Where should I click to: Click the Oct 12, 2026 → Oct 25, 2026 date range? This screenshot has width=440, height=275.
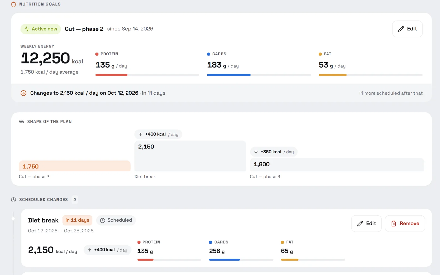61,231
